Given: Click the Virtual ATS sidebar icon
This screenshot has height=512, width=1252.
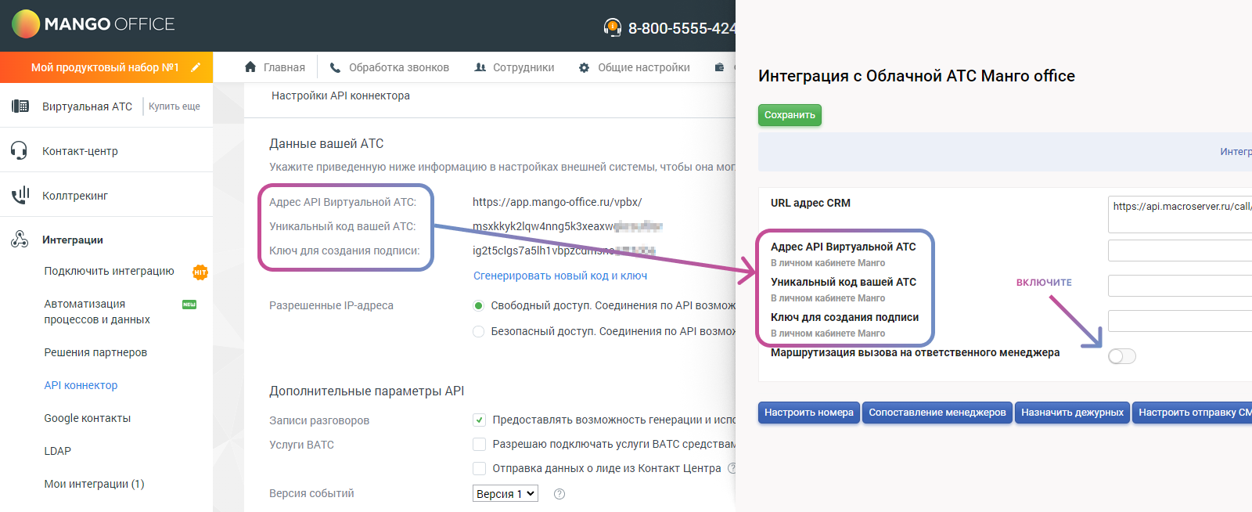Looking at the screenshot, I should click(x=20, y=106).
